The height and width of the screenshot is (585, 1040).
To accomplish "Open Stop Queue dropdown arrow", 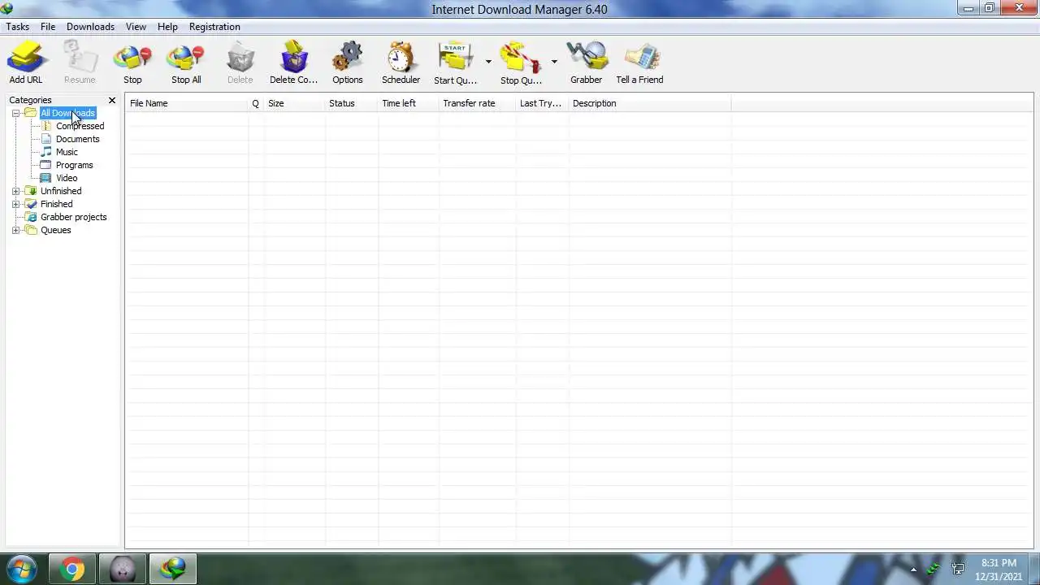I will click(554, 62).
